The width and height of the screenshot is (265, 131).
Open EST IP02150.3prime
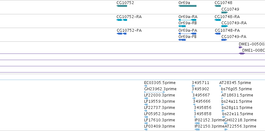pyautogui.click(x=197, y=129)
